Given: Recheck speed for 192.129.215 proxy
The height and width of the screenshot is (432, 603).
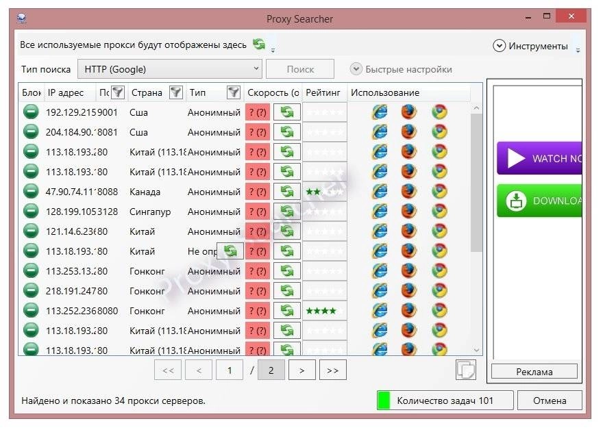Looking at the screenshot, I should tap(287, 112).
